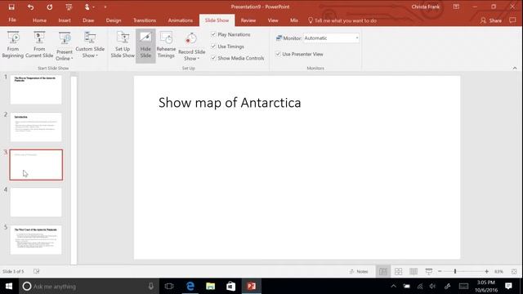Click slide title Show map of Antarctica

[230, 103]
